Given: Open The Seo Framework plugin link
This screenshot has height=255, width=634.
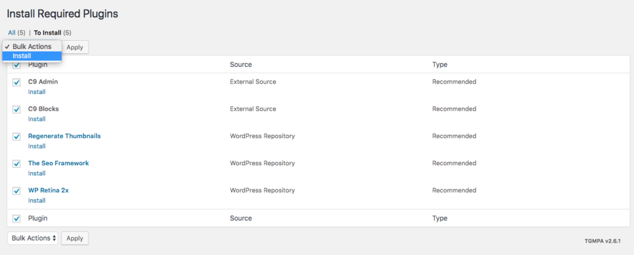Looking at the screenshot, I should click(x=59, y=163).
